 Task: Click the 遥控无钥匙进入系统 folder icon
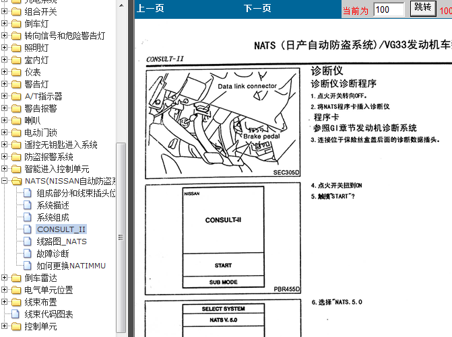[16, 145]
